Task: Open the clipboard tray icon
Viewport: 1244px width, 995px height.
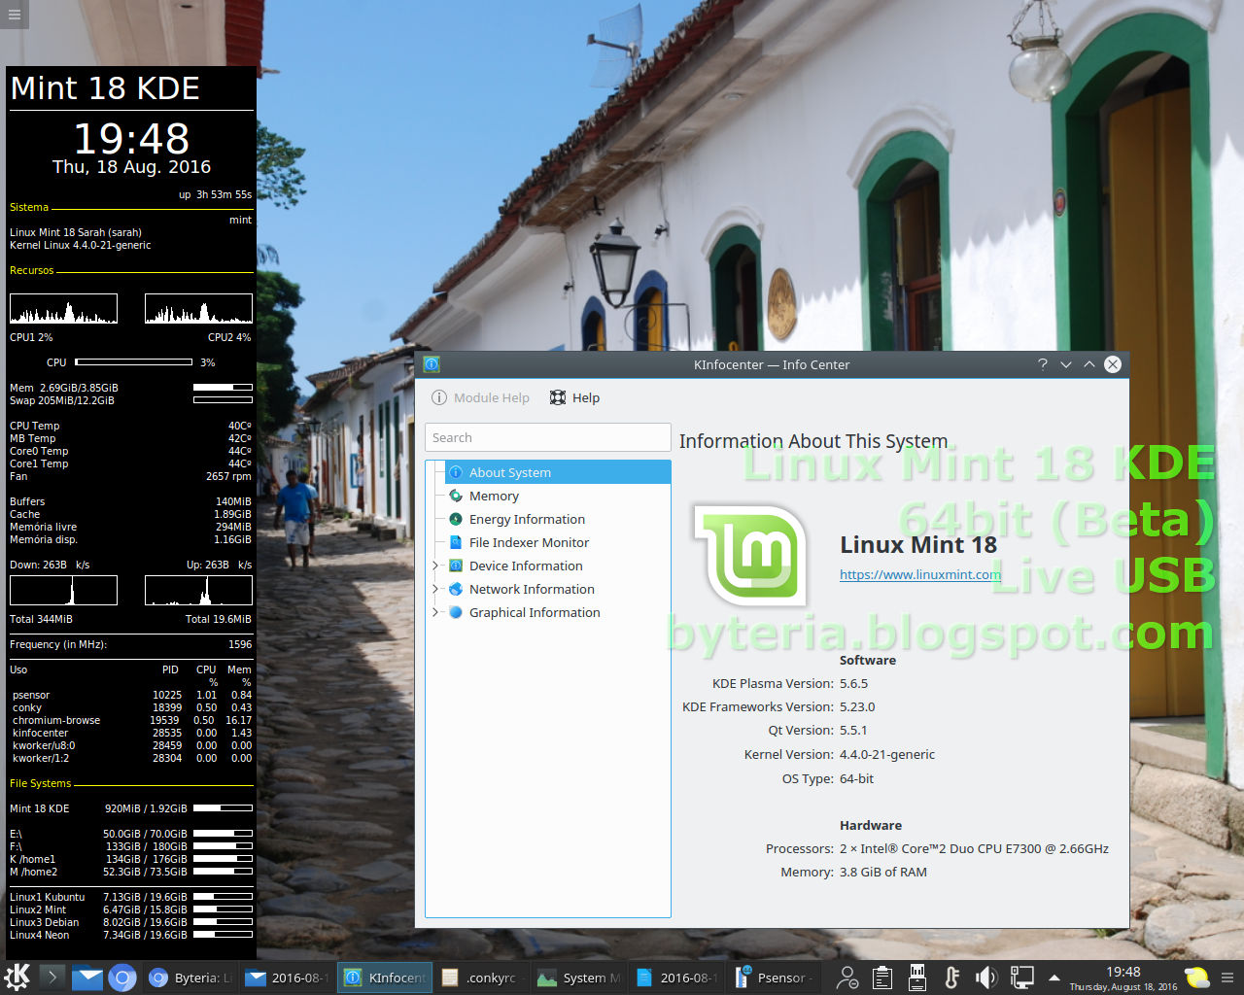Action: point(882,978)
